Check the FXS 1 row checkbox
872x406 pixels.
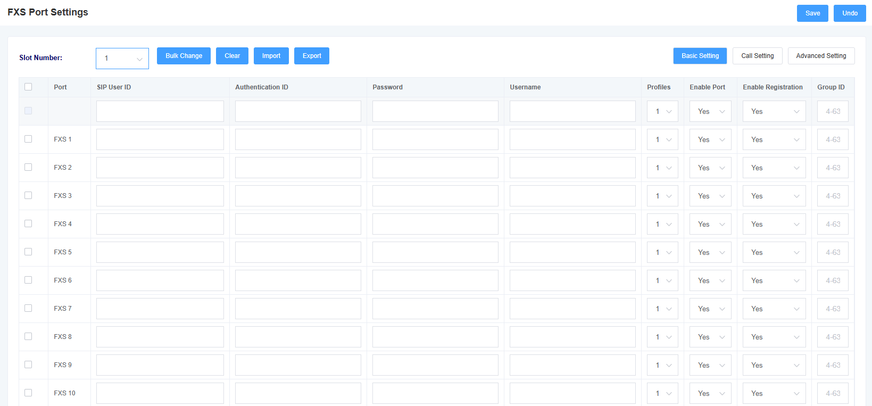(28, 139)
